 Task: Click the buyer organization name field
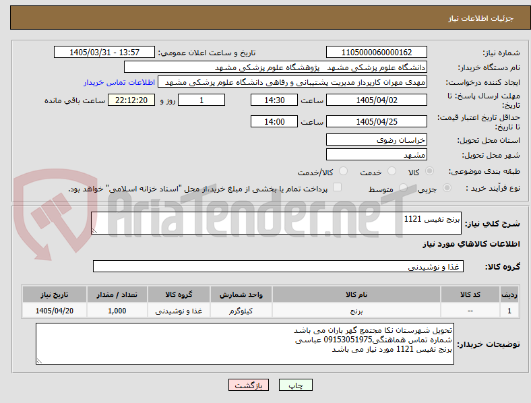[276, 67]
